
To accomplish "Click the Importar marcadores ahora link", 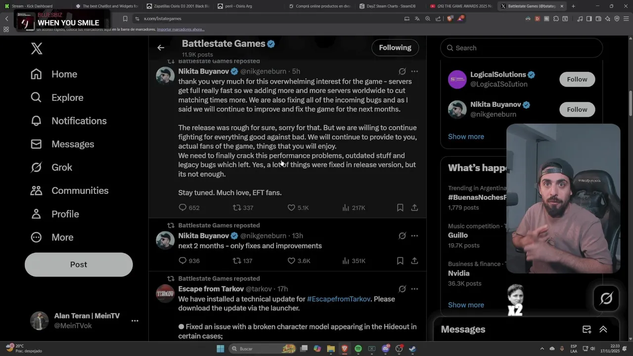I will (x=181, y=29).
